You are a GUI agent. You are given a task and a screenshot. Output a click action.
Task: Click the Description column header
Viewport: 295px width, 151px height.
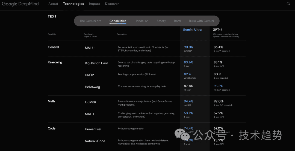pyautogui.click(x=122, y=34)
